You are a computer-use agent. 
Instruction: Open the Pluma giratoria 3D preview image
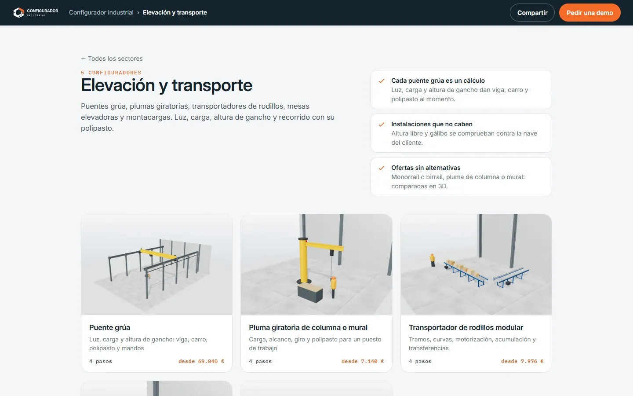(x=316, y=264)
